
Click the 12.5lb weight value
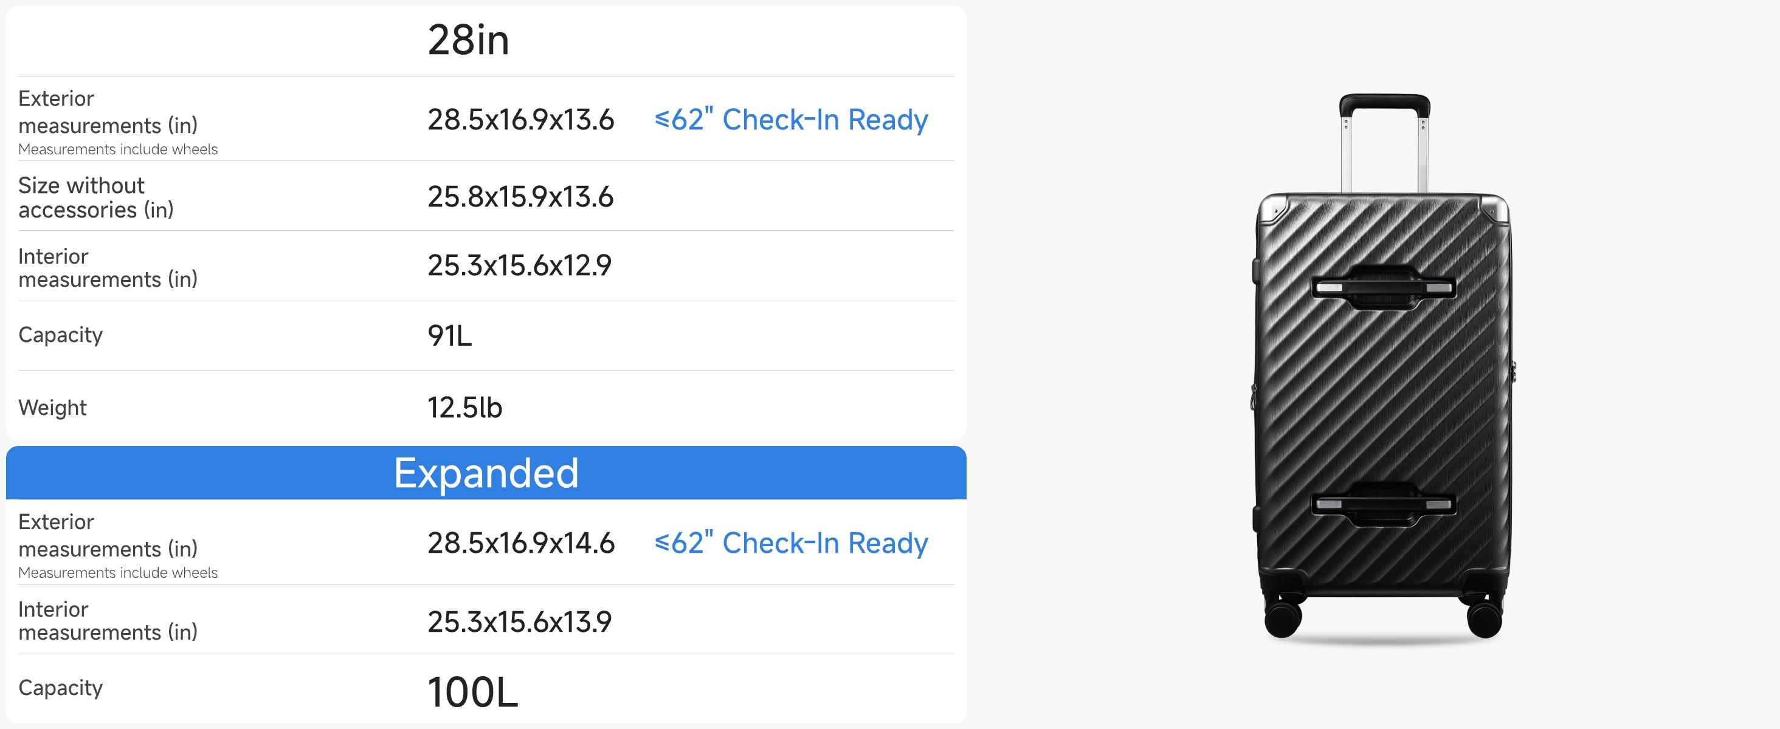coord(464,407)
